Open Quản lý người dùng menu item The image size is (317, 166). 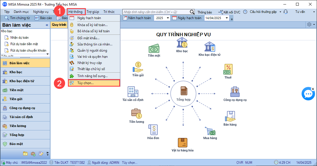pos(94,50)
